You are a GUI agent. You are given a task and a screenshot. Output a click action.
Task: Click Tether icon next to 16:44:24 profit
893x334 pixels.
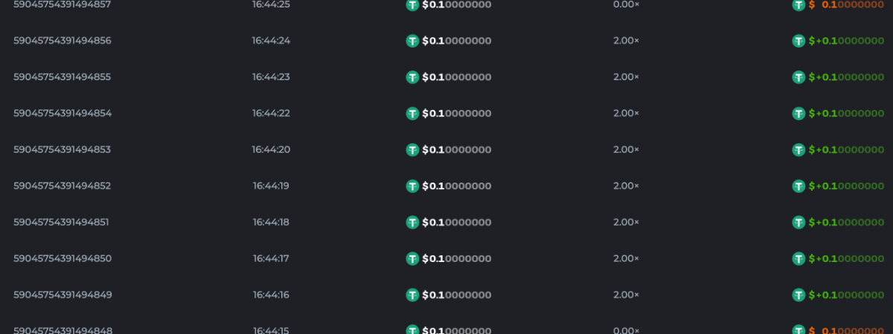point(798,41)
